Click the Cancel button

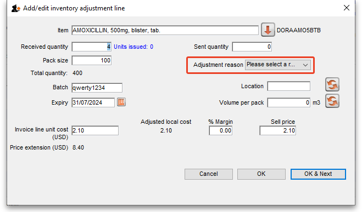pos(209,174)
